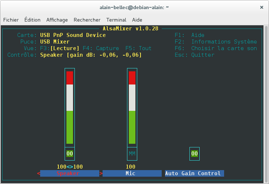This screenshot has width=269, height=184.
Task: Click the left red arrow beside Speaker
Action: [39, 173]
